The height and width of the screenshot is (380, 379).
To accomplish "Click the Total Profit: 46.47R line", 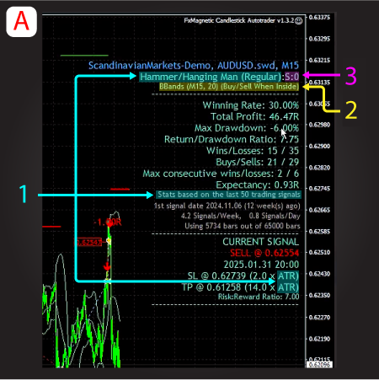I will [x=254, y=116].
